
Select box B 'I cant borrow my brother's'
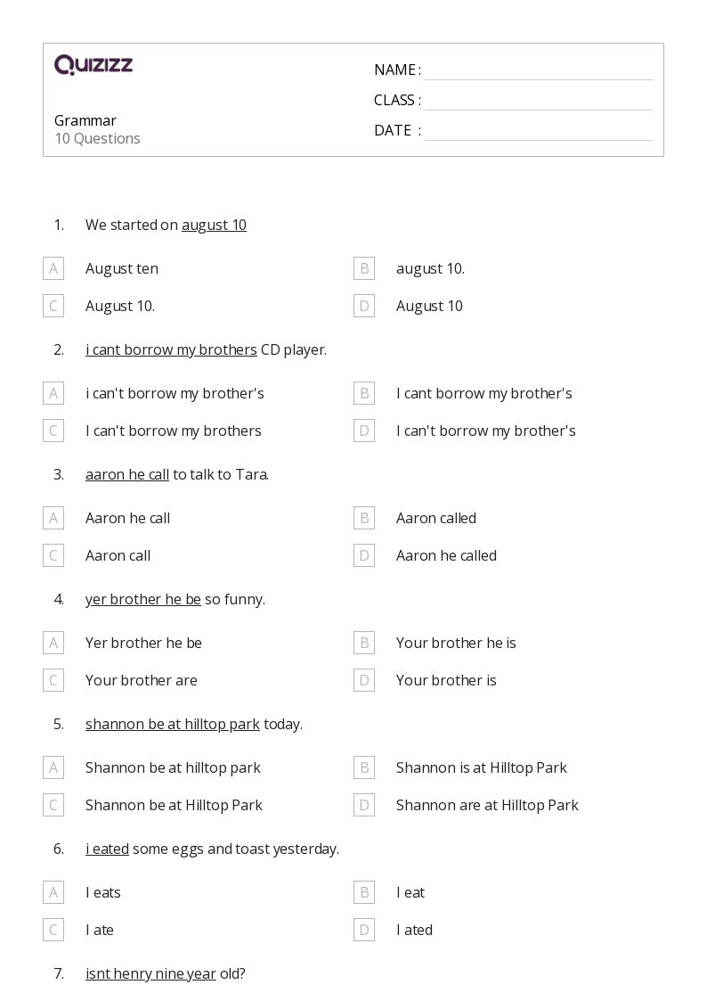click(364, 393)
